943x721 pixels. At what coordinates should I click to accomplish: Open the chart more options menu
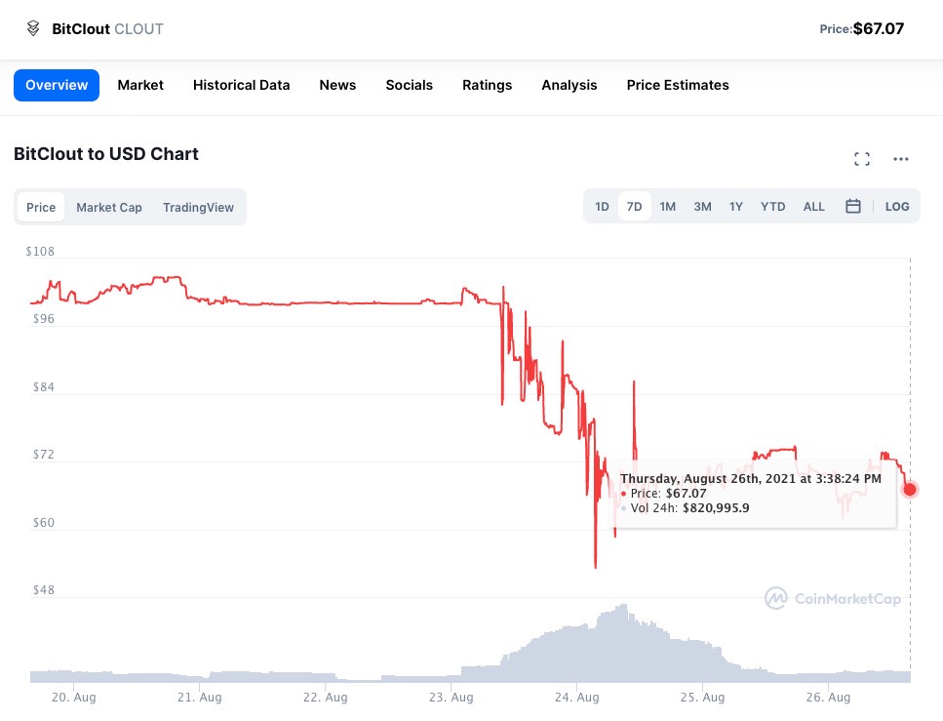[x=900, y=159]
